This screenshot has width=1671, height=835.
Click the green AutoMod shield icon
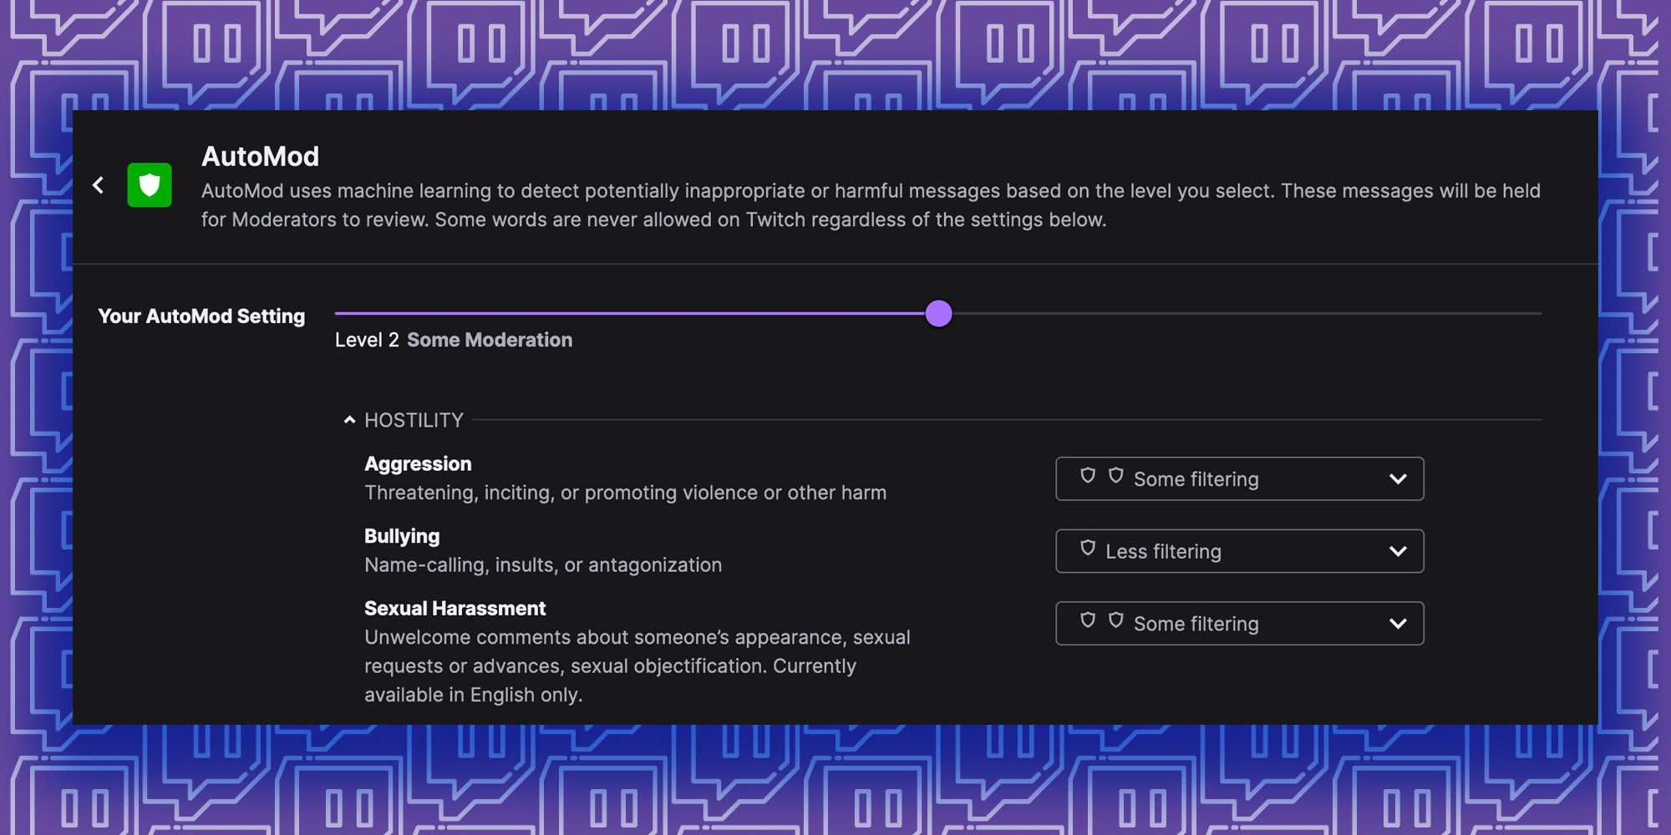click(150, 185)
